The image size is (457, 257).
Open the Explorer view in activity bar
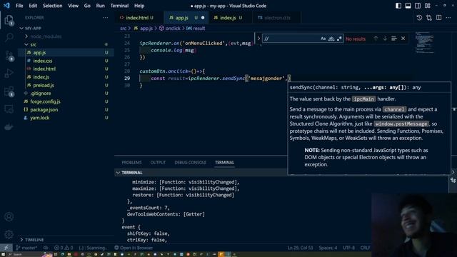[9, 20]
